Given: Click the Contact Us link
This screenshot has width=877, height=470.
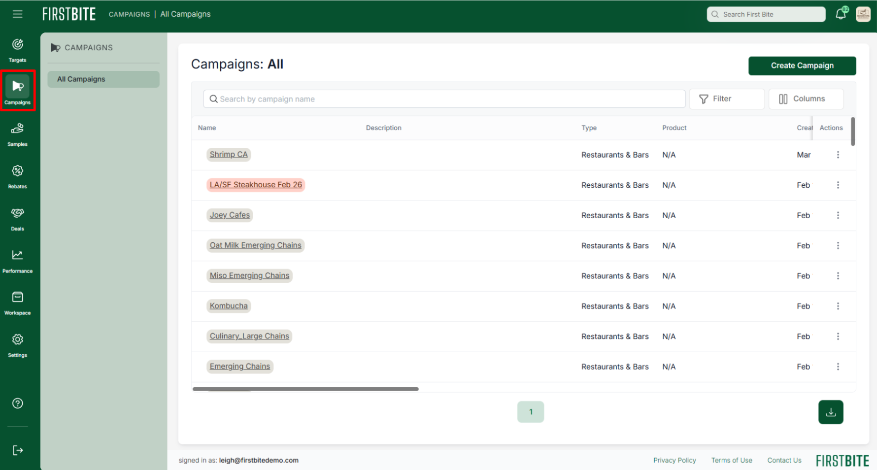Looking at the screenshot, I should click(784, 460).
